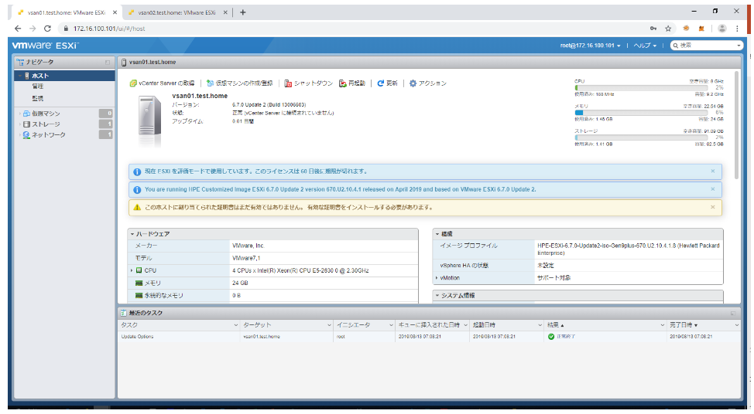Image resolution: width=754 pixels, height=414 pixels.
Task: Expand the vMotion row
Action: (437, 278)
